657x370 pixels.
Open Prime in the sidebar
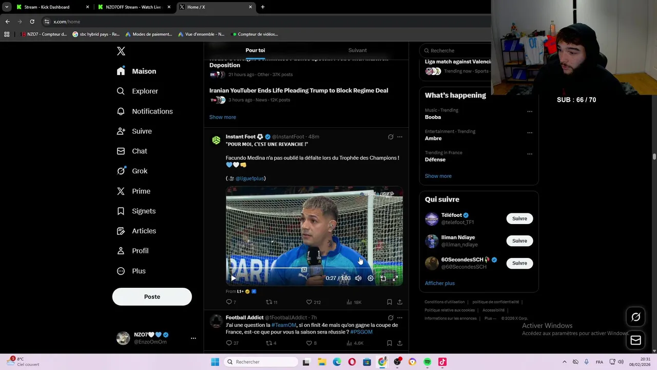tap(133, 191)
